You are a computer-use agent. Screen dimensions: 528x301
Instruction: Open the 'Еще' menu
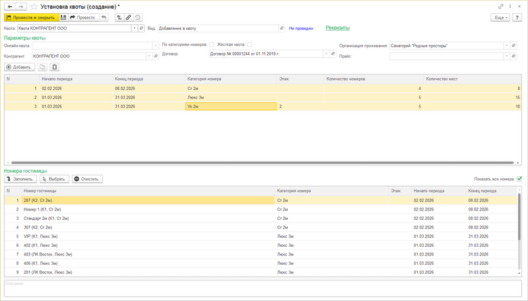(x=500, y=18)
